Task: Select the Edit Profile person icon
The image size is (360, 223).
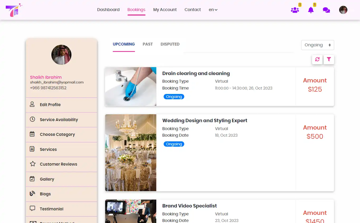Action: point(32,104)
